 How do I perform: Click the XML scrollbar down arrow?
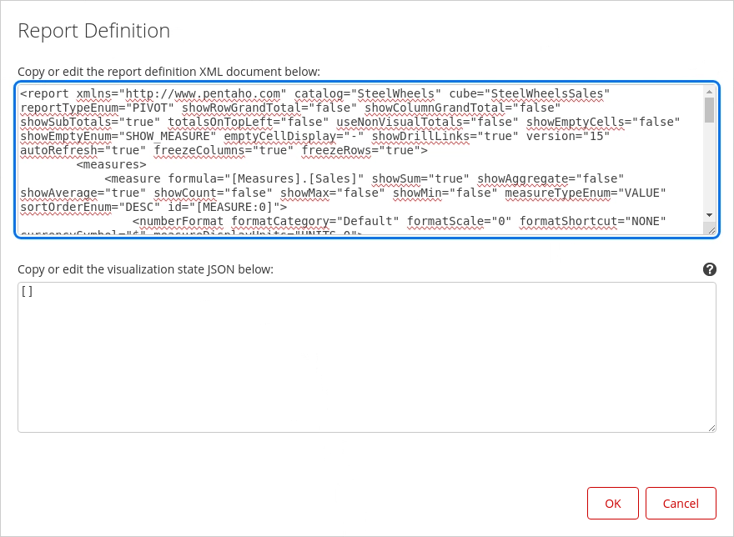tap(709, 214)
